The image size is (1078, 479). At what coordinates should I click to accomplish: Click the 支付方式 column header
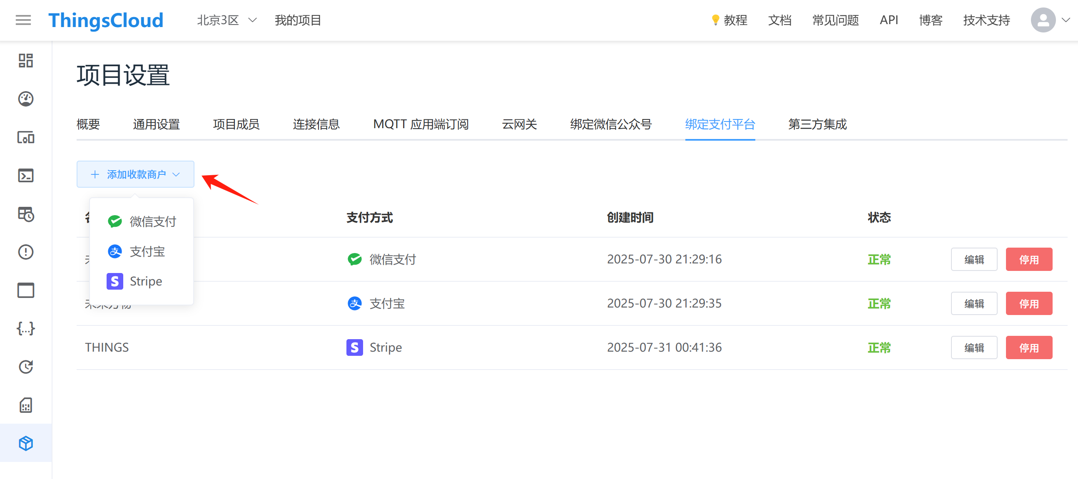click(x=369, y=218)
